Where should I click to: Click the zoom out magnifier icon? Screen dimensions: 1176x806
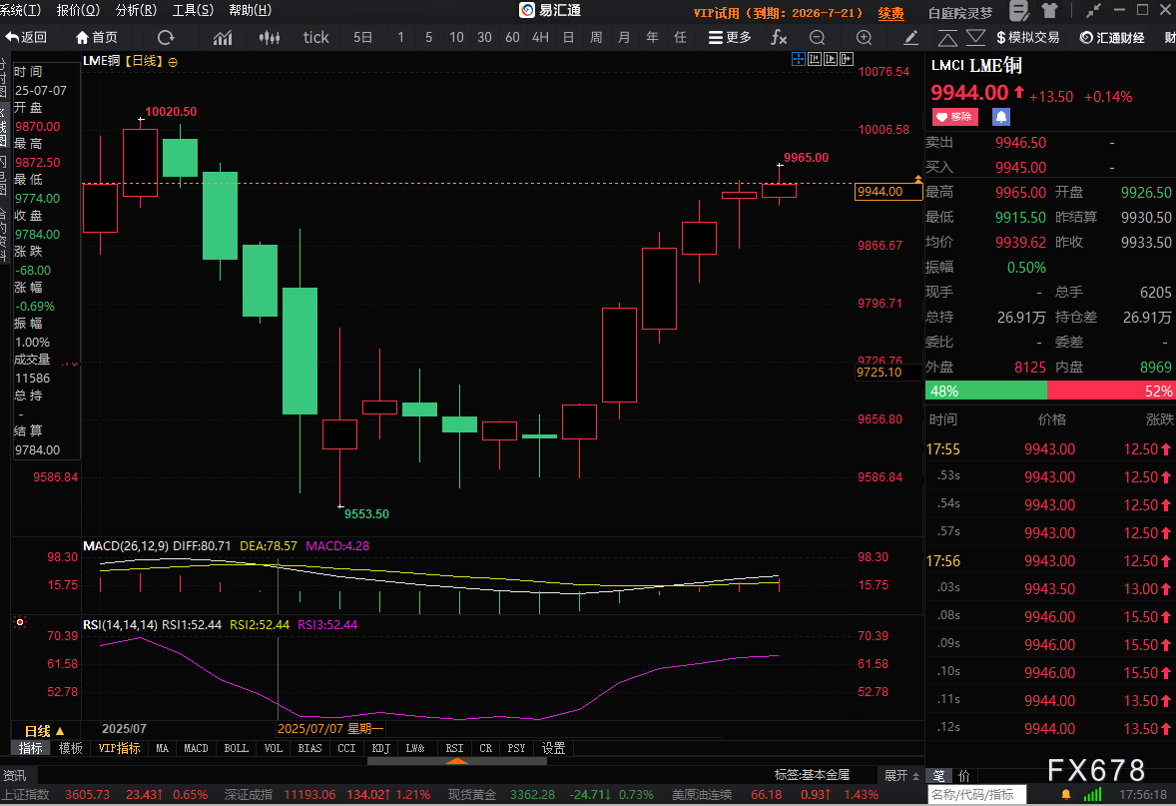click(817, 37)
